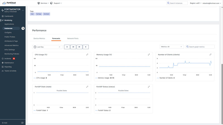This screenshot has width=223, height=125.
Task: Collapse the sidebar using bottom menu icon
Action: [22, 123]
